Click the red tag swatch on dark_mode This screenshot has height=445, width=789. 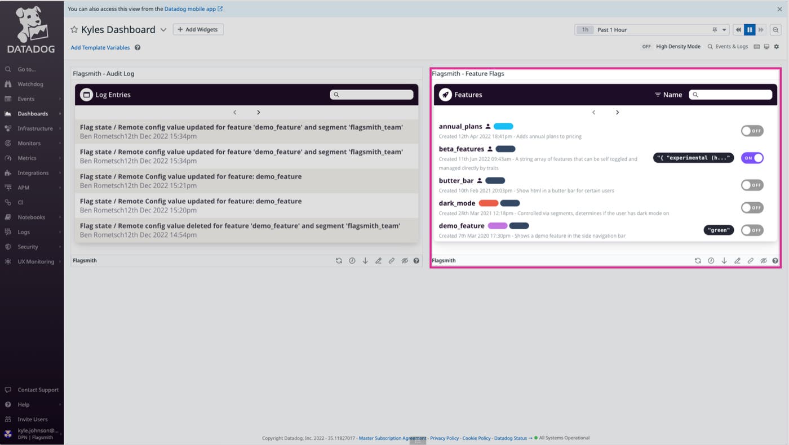[488, 203]
